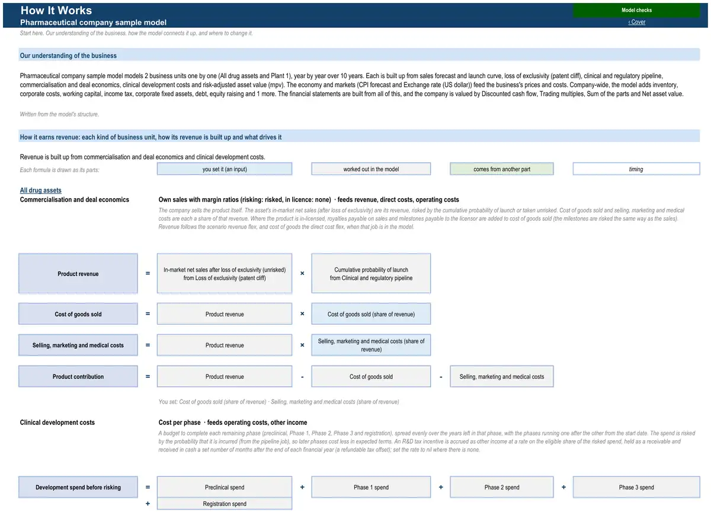711x513 pixels.
Task: Click the Clinical development costs label
Action: (57, 422)
